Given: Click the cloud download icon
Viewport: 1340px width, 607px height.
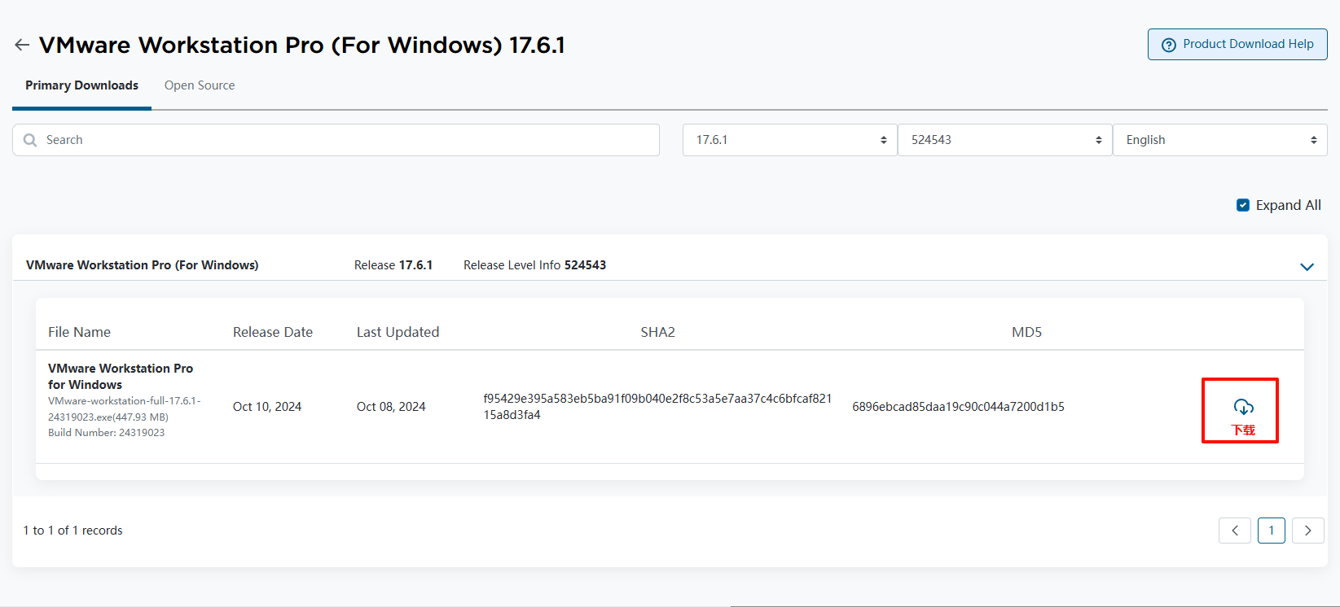Looking at the screenshot, I should 1243,407.
